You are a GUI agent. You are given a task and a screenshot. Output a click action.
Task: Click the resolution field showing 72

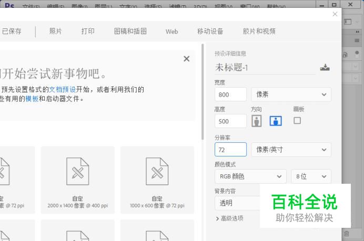[230, 150]
